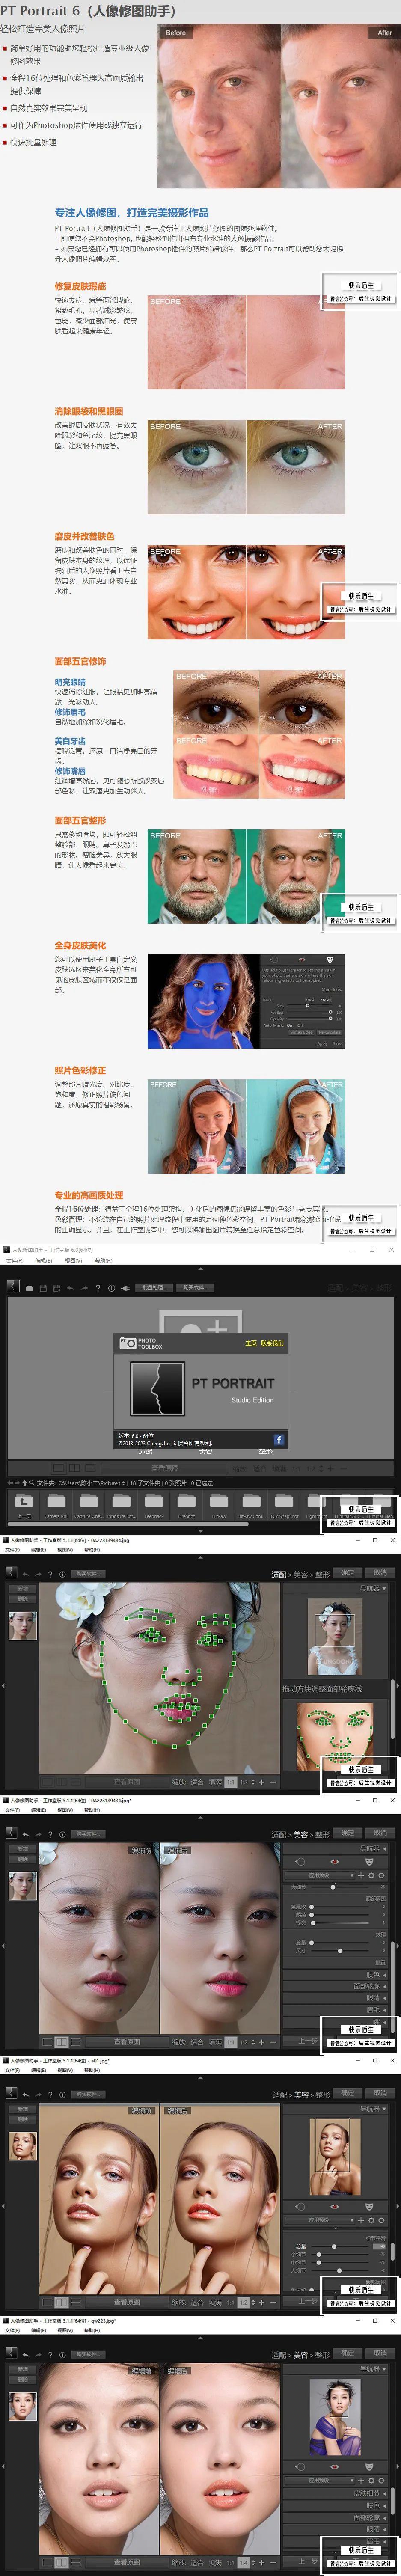401x2576 pixels.
Task: Switch to 美容 step in the face-landmark window
Action: click(301, 1574)
